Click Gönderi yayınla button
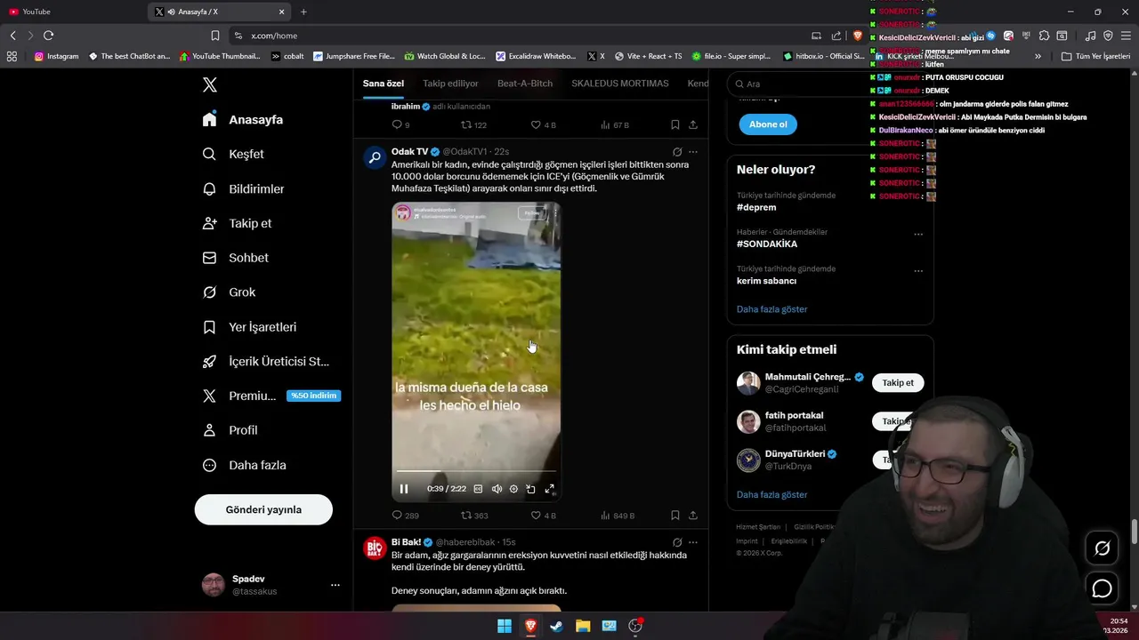The width and height of the screenshot is (1139, 640). point(263,509)
